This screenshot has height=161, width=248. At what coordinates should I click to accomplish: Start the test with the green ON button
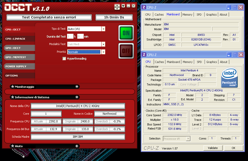pos(126,33)
